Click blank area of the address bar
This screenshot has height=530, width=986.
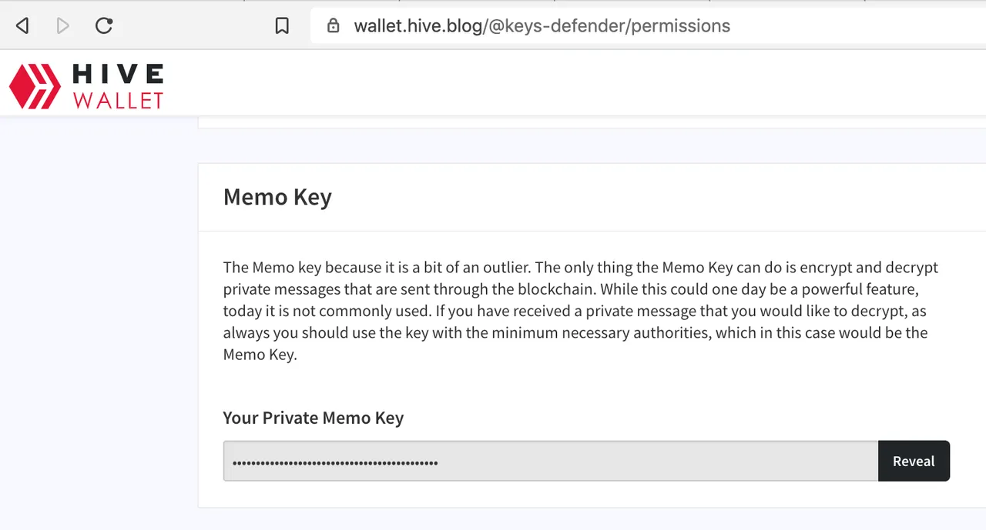point(855,26)
